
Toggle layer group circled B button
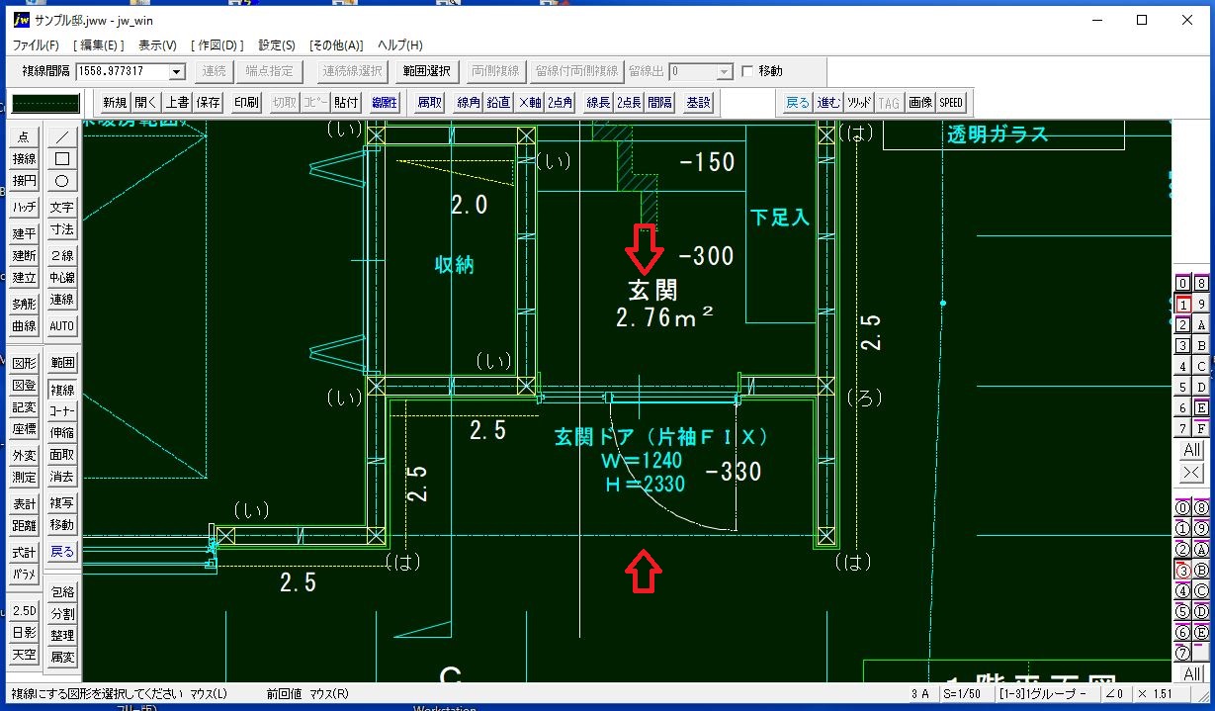[x=1201, y=570]
